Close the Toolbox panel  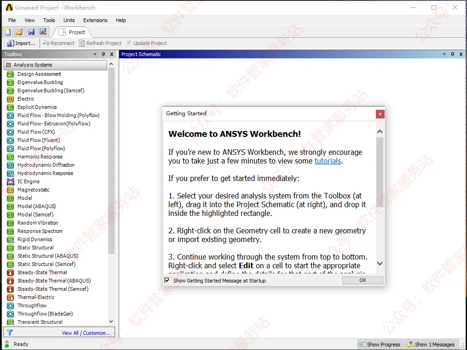click(112, 54)
